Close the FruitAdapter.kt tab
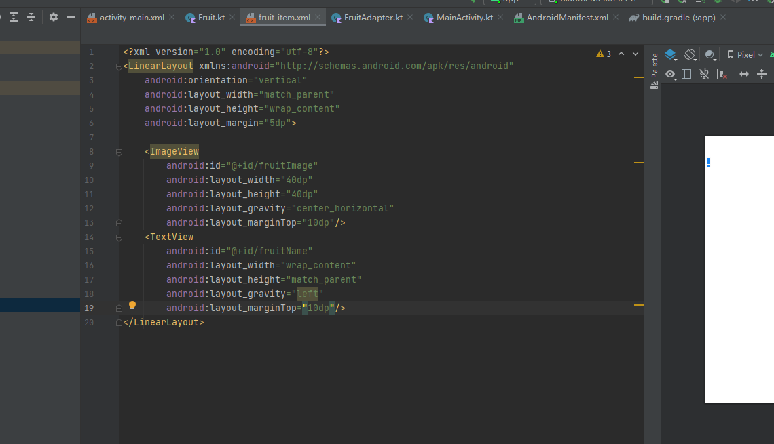The width and height of the screenshot is (774, 444). (410, 17)
